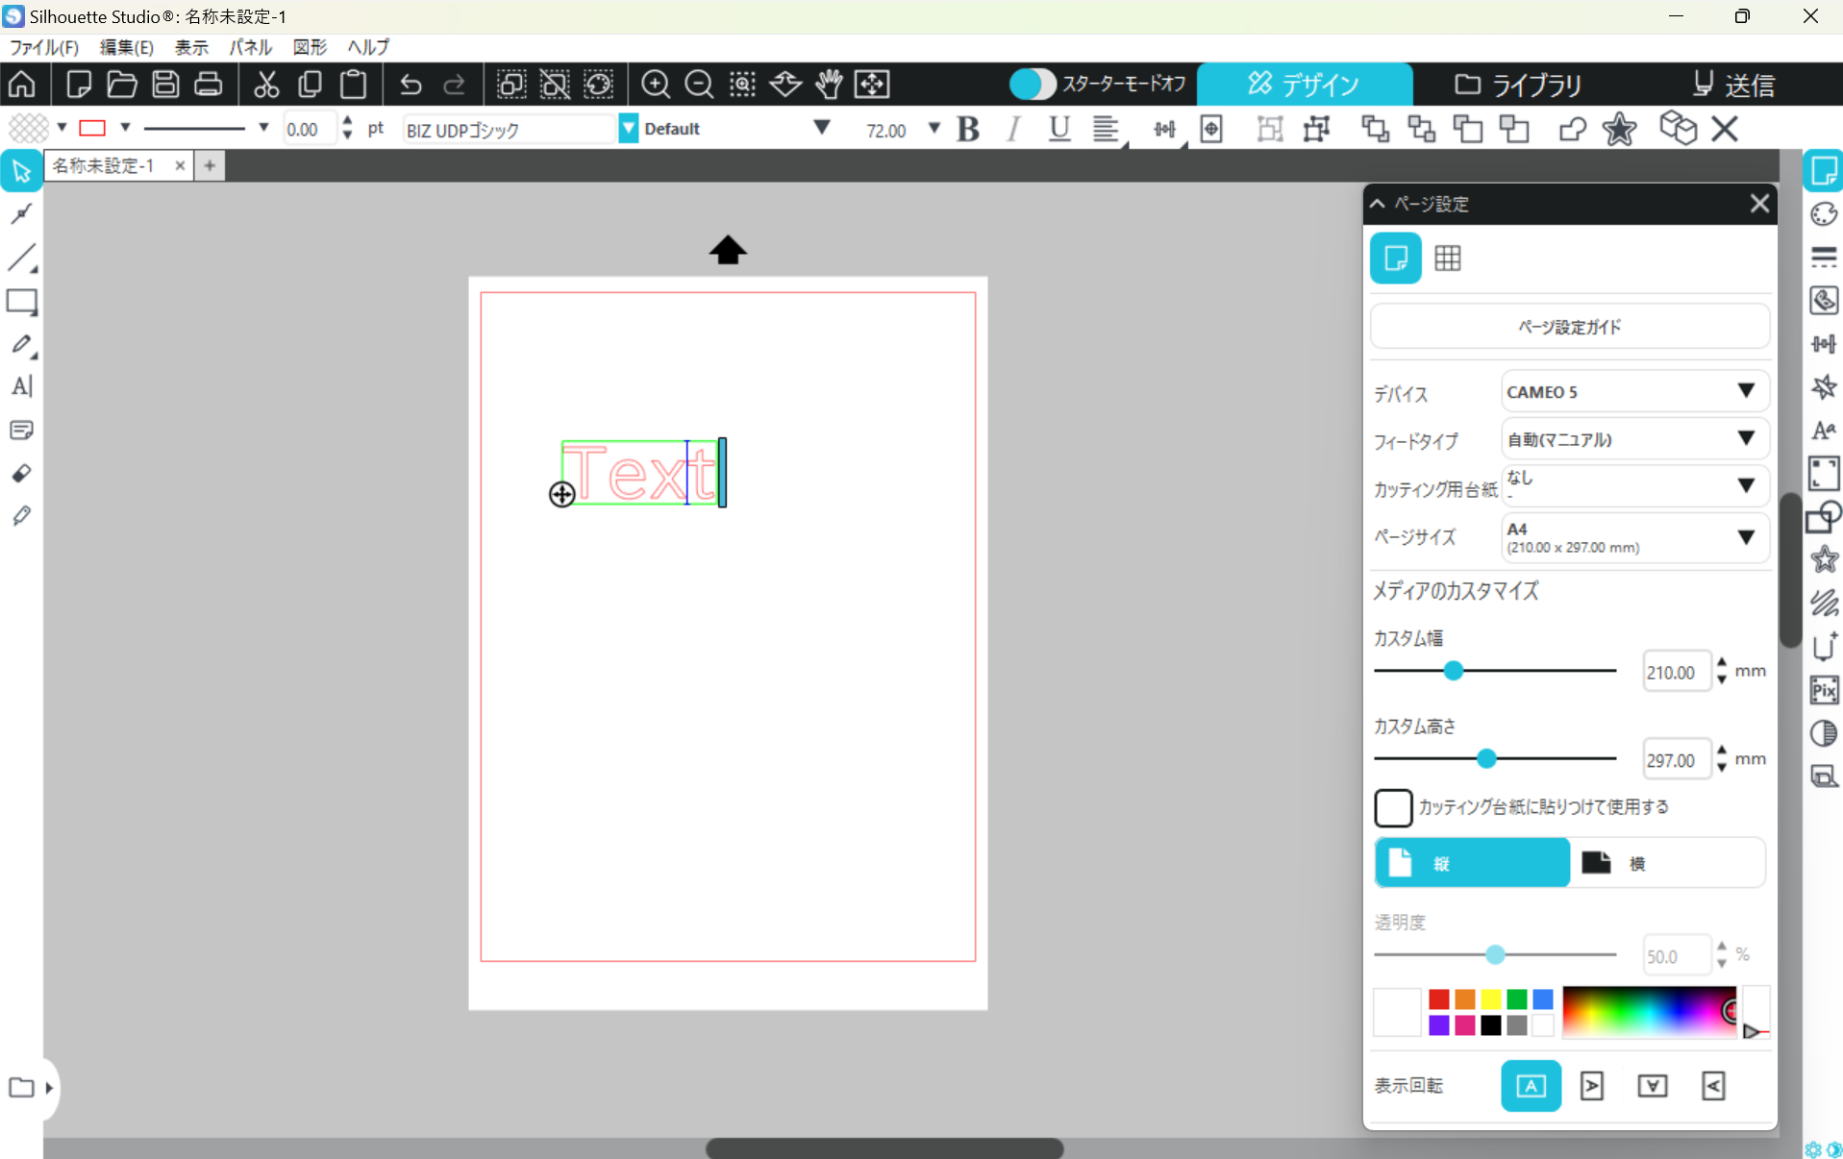Select the Text tool in left toolbar

(21, 386)
